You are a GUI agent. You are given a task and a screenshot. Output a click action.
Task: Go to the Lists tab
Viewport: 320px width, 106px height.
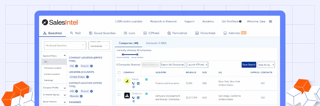[x=129, y=33]
